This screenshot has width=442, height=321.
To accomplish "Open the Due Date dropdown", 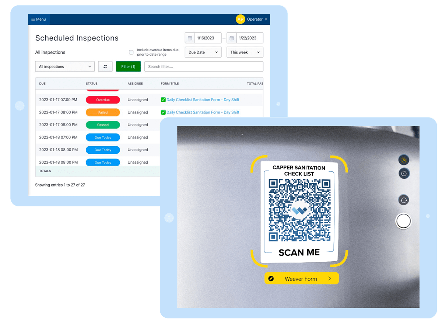I will tap(203, 52).
